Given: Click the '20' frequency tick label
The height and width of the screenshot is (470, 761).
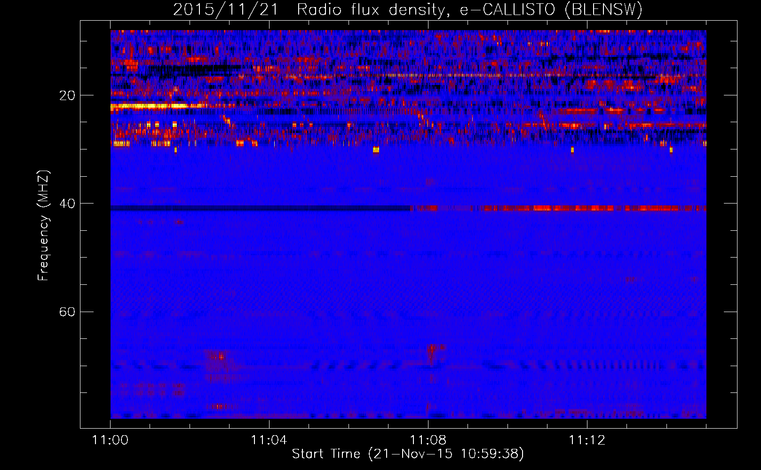Looking at the screenshot, I should click(x=67, y=95).
